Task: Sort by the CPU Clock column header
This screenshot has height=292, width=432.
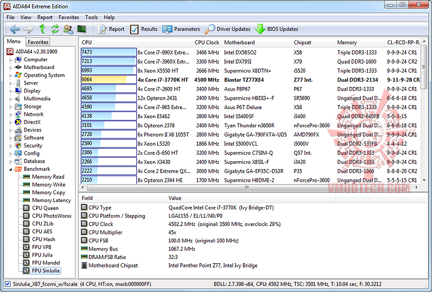Action: 206,43
